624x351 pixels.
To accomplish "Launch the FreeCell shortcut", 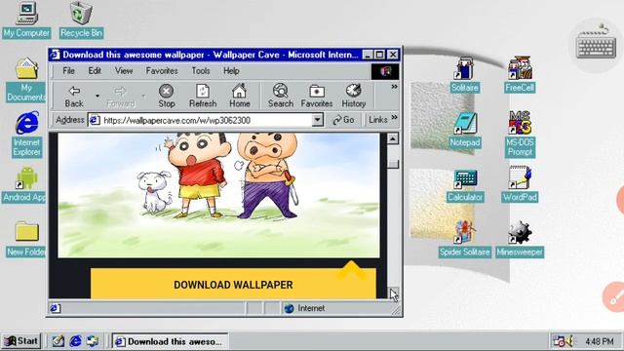I will pos(520,75).
